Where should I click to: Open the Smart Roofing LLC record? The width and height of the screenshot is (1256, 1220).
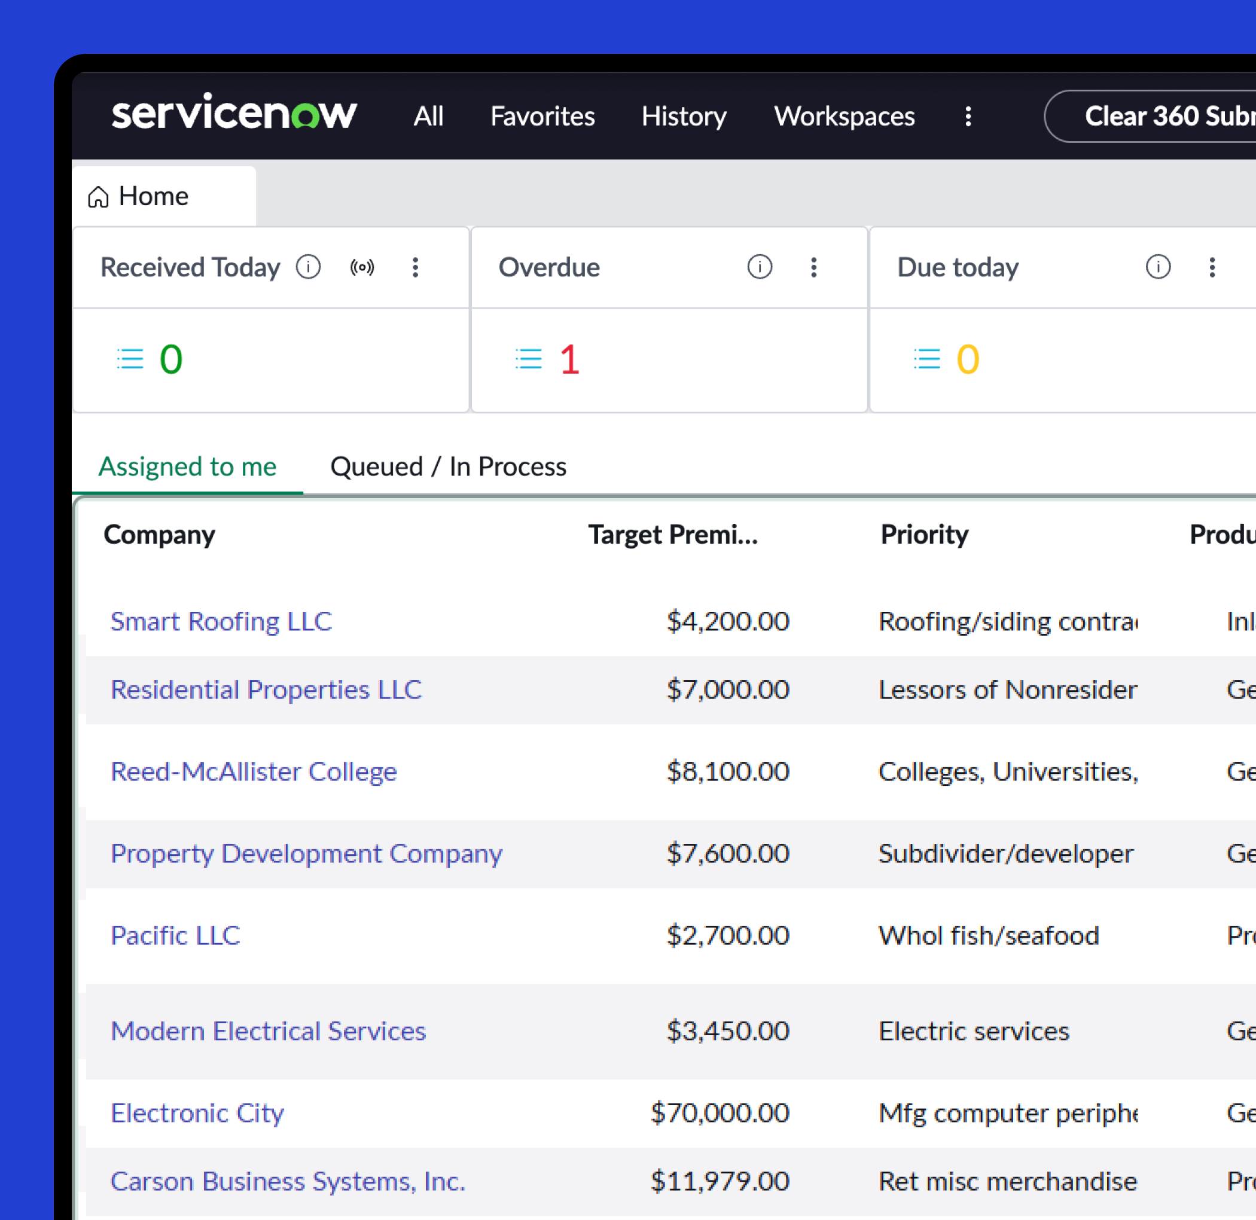point(221,621)
